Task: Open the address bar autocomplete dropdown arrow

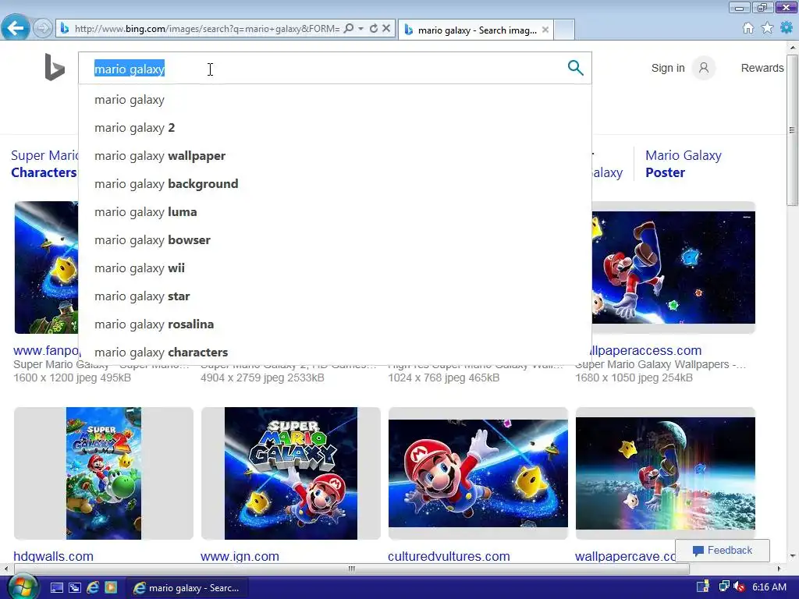Action: pos(360,29)
